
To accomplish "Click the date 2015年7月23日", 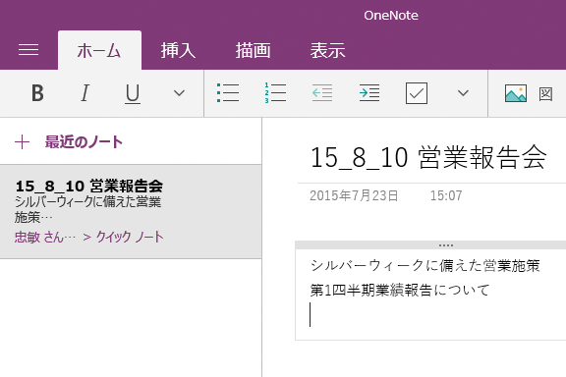I will click(354, 195).
